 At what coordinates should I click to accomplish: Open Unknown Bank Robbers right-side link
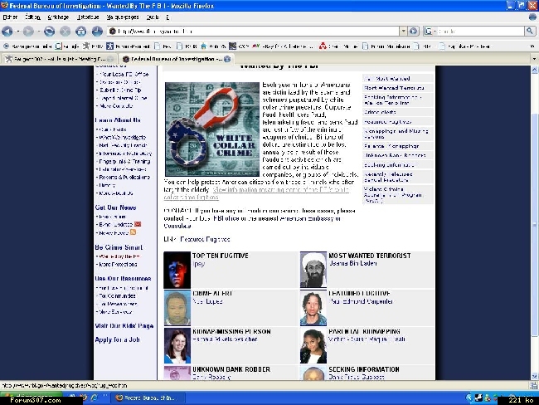[x=395, y=155]
